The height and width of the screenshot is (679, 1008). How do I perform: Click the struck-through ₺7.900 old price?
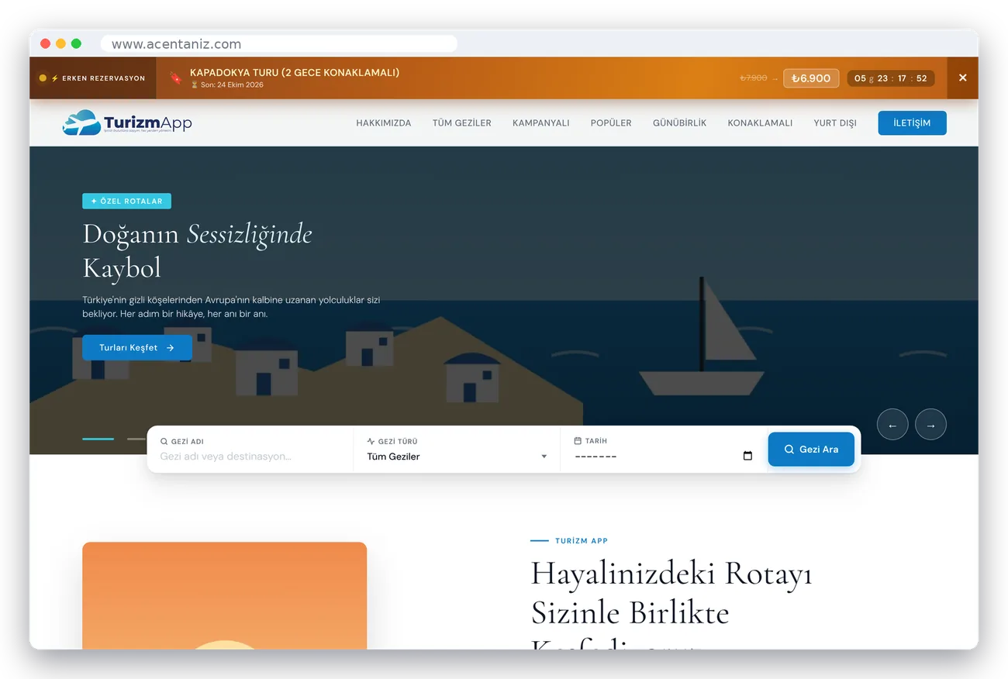753,78
